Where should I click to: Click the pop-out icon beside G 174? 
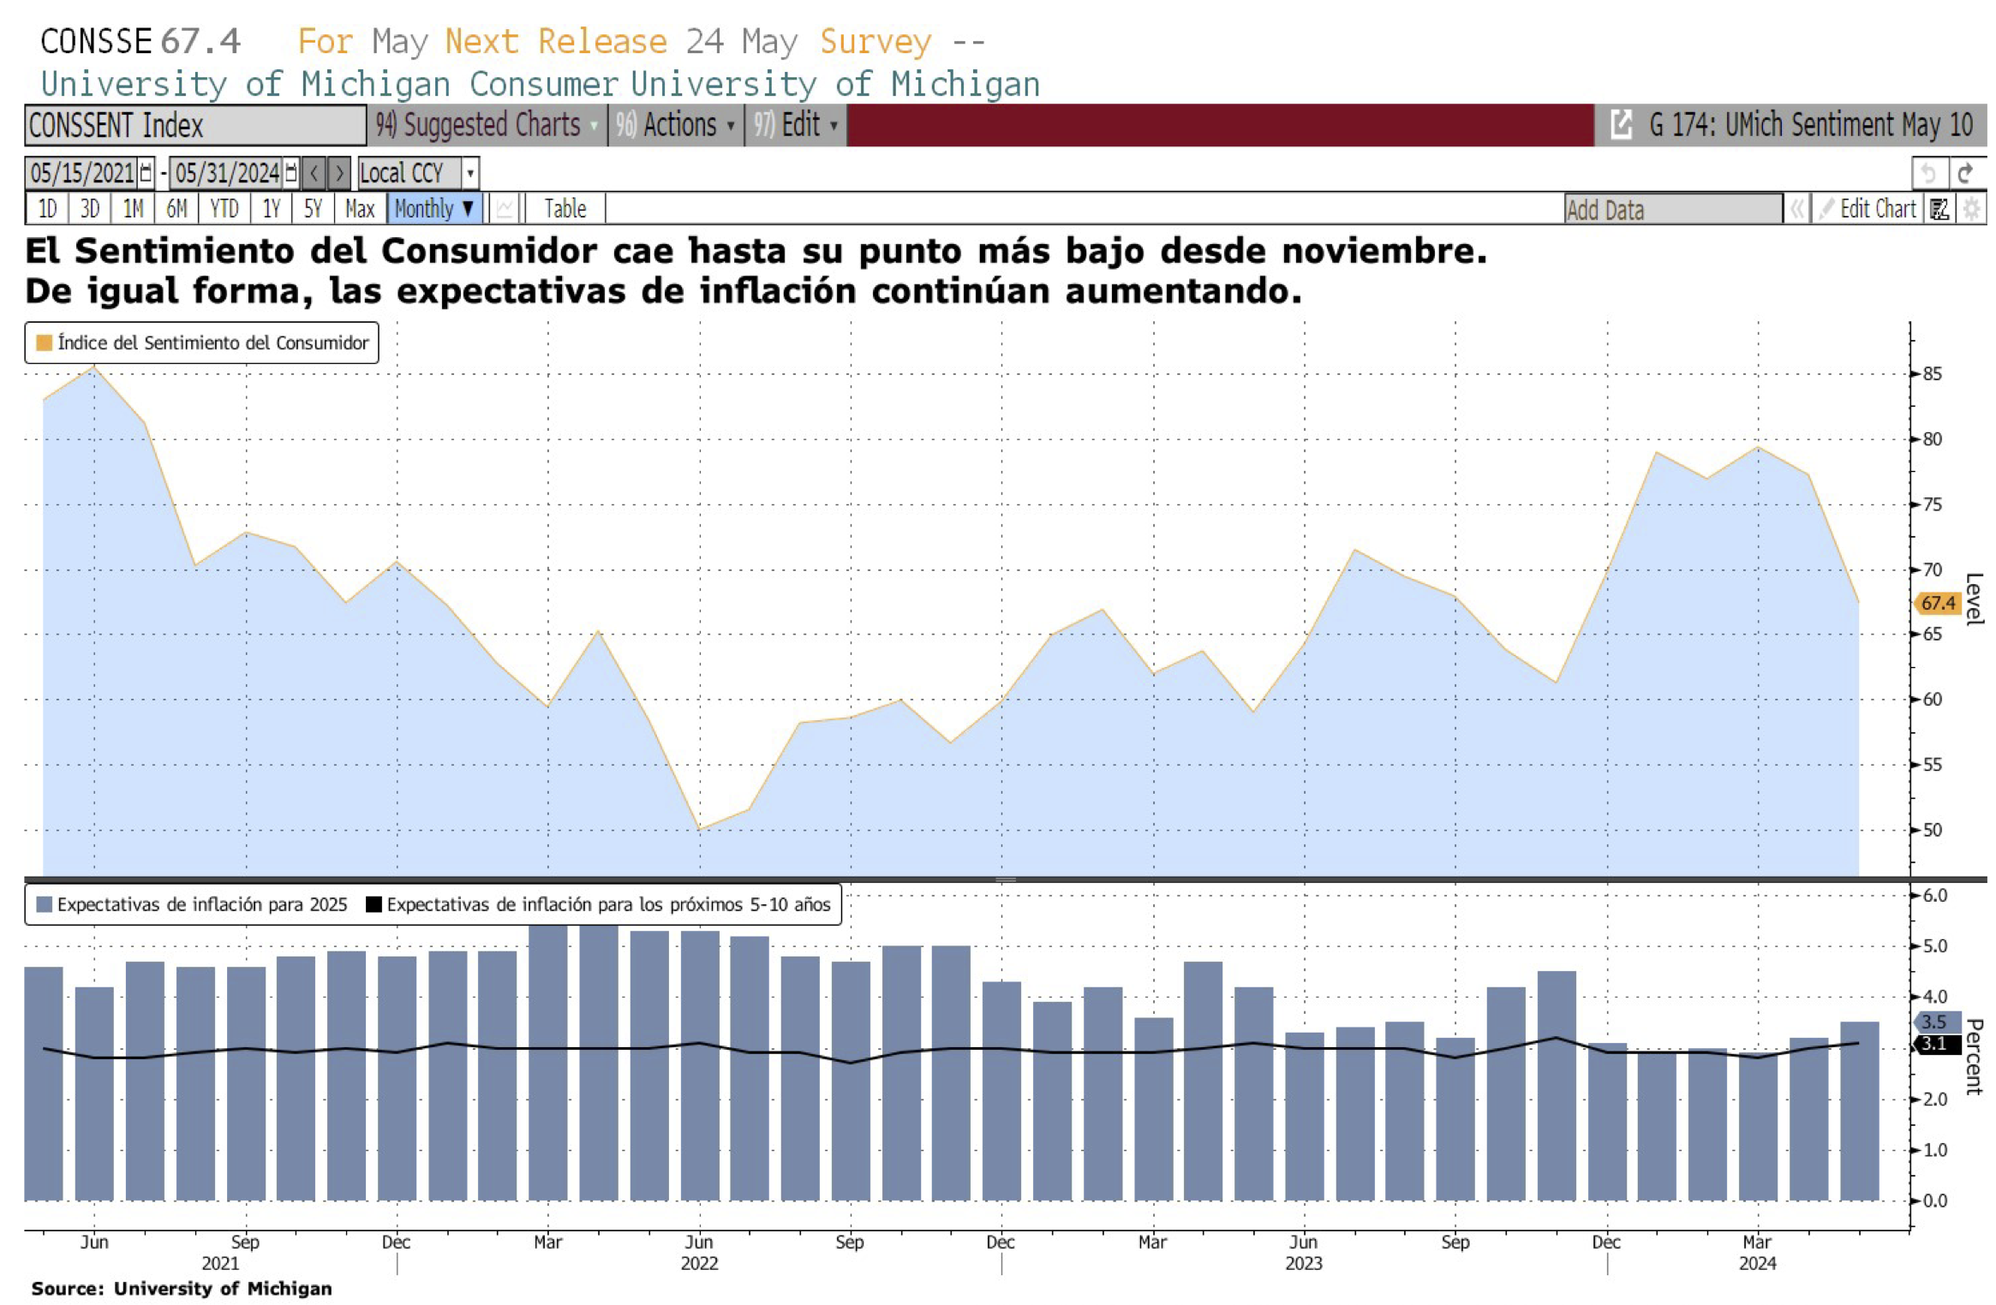tap(1621, 125)
